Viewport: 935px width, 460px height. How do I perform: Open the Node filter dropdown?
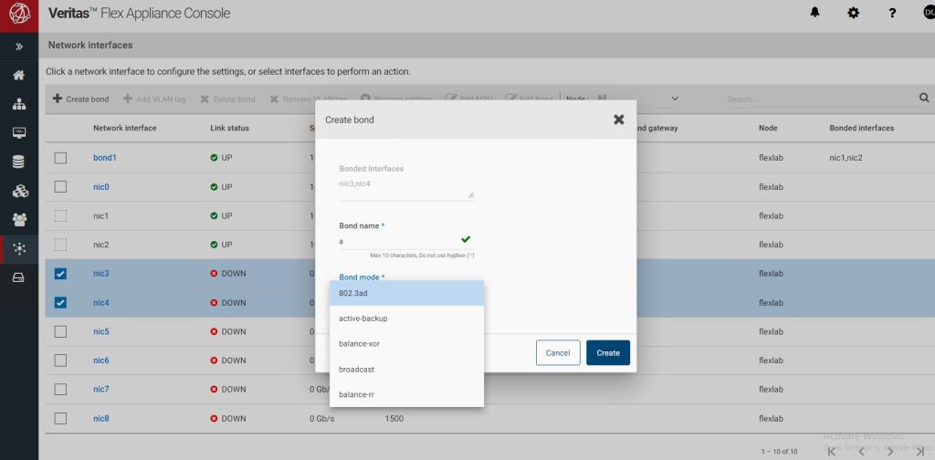675,99
